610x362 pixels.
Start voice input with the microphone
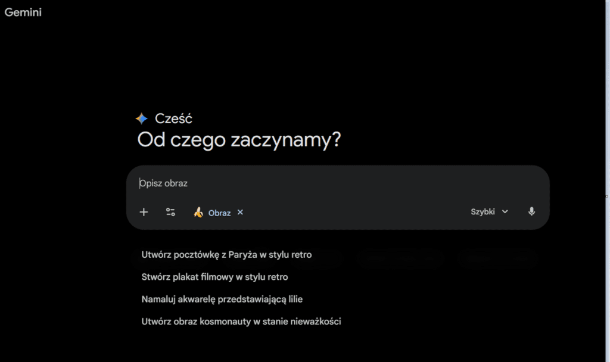[x=531, y=211]
